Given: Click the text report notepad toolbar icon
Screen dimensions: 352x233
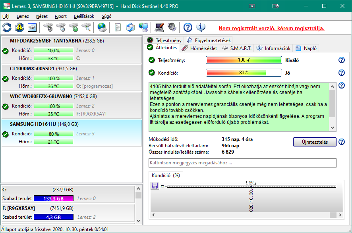Looking at the screenshot, I should click(118, 27).
